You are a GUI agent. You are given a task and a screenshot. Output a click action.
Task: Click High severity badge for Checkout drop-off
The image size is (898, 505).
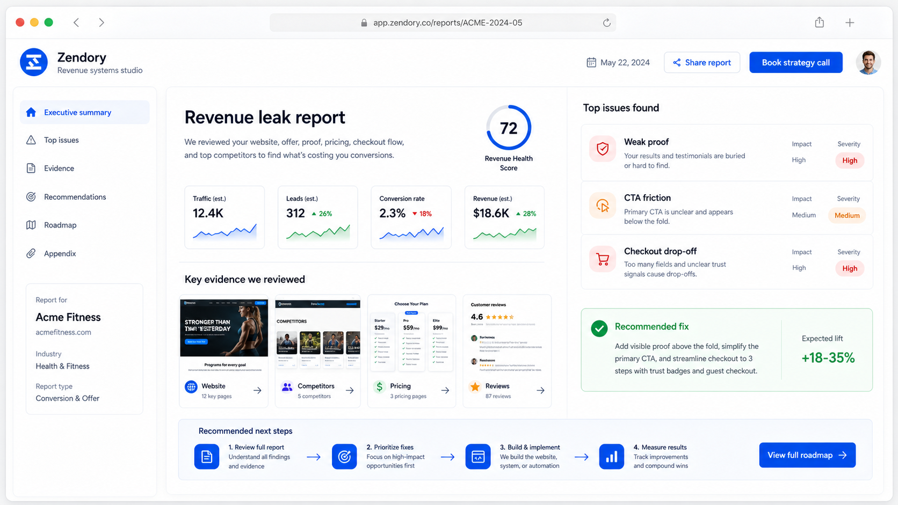pos(850,268)
